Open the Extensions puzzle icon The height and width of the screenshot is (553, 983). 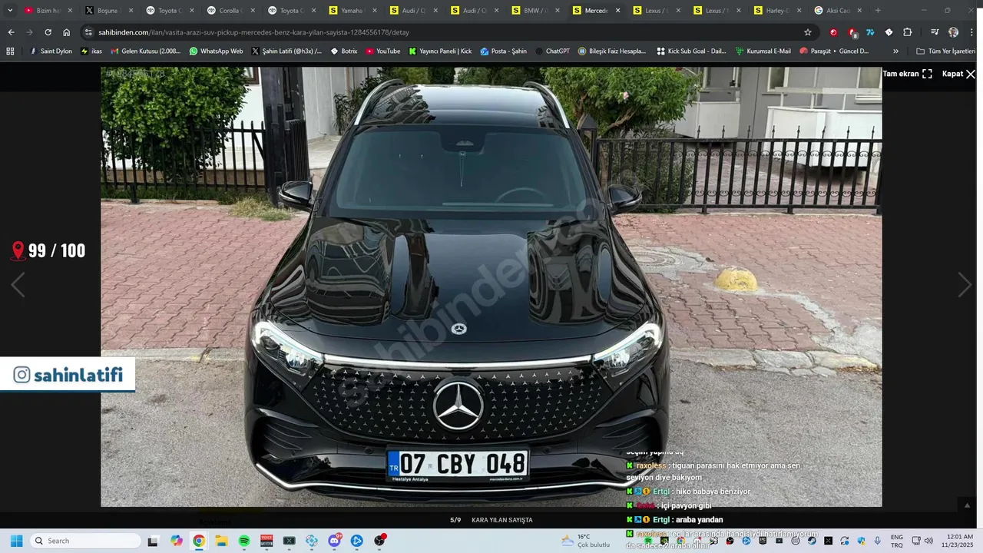pyautogui.click(x=907, y=32)
